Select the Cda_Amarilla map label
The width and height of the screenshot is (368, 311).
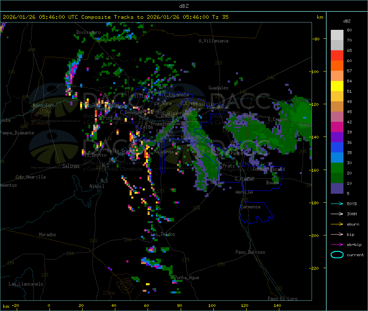(31, 177)
